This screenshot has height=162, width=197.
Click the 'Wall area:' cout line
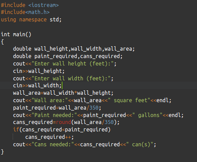pos(92,100)
